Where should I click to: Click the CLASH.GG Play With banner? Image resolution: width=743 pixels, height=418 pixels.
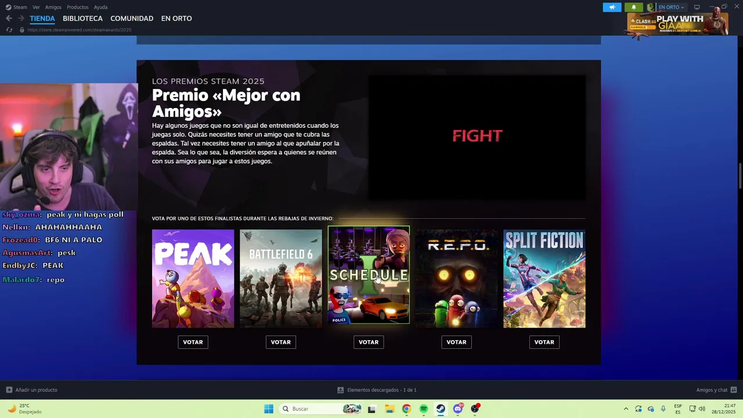pyautogui.click(x=677, y=23)
